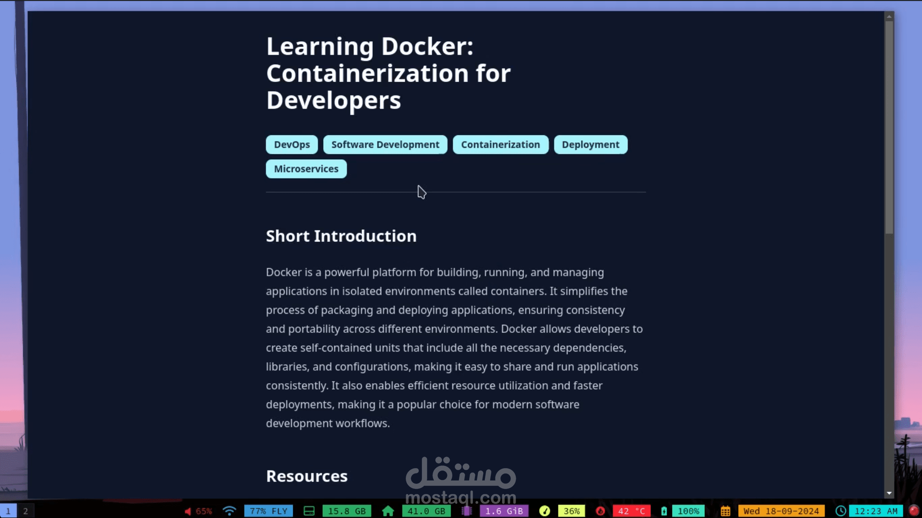Screen dimensions: 922x518
Task: Click the Microservices tag
Action: pos(306,169)
